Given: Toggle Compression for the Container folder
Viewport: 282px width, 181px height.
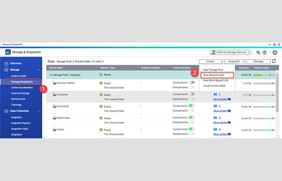Looking at the screenshot, I should click(x=191, y=94).
